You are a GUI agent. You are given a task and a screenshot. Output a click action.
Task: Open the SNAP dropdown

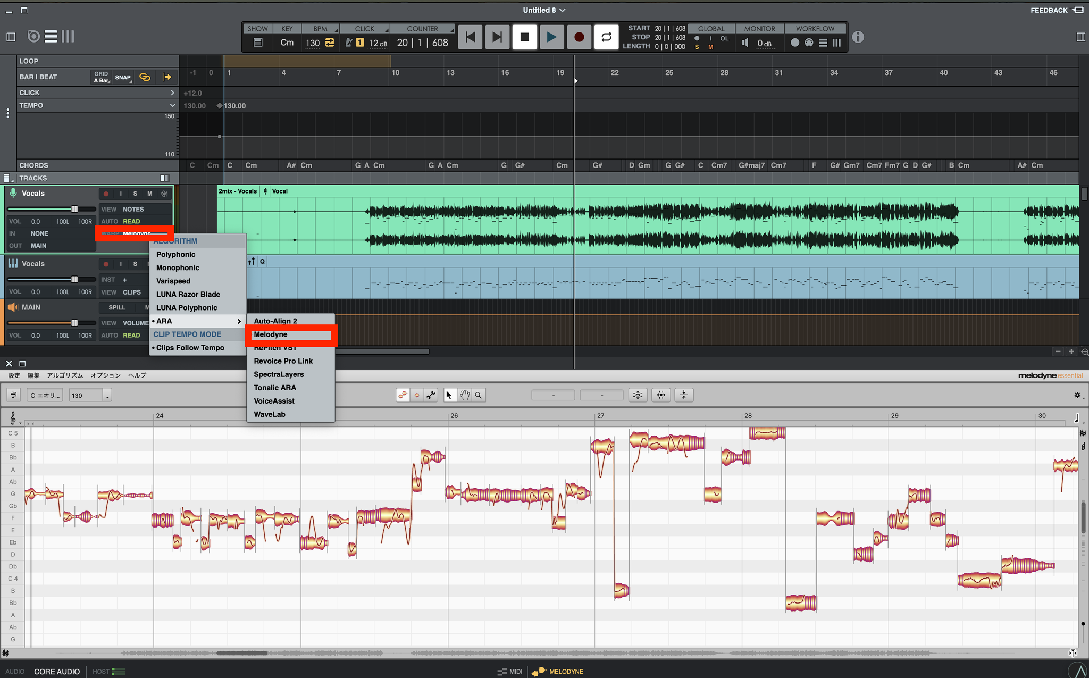[123, 77]
